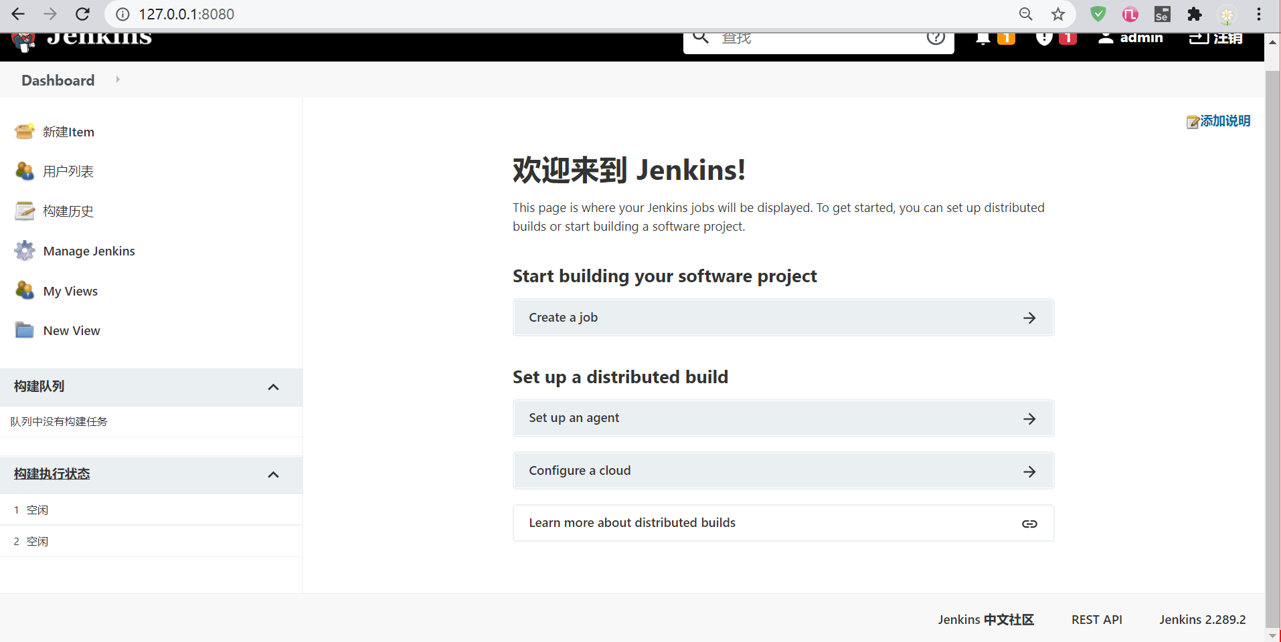Collapse the 构建队列 panel
The image size is (1281, 642).
pos(273,387)
